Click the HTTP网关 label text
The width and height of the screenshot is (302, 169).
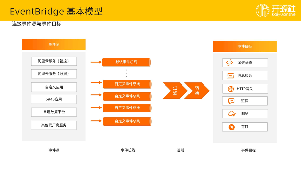[x=245, y=89]
